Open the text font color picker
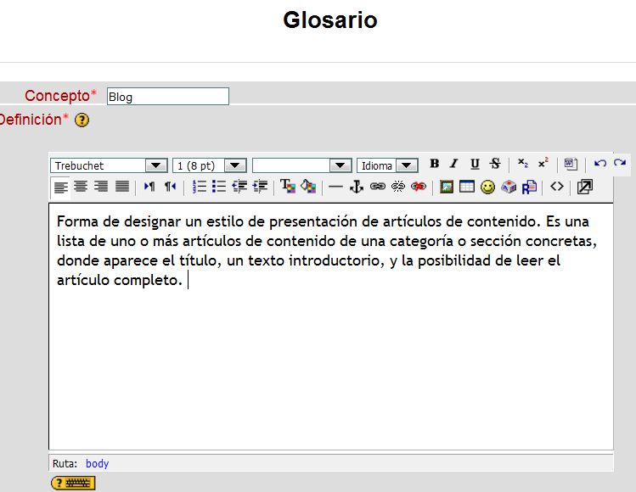The image size is (636, 492). [x=287, y=187]
